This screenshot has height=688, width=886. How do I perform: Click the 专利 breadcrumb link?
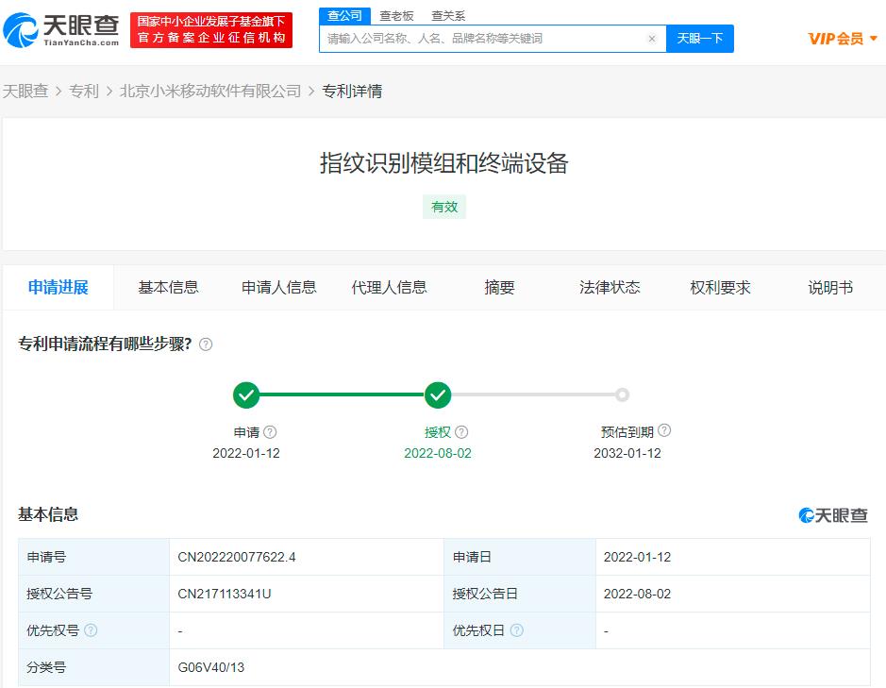tap(84, 91)
